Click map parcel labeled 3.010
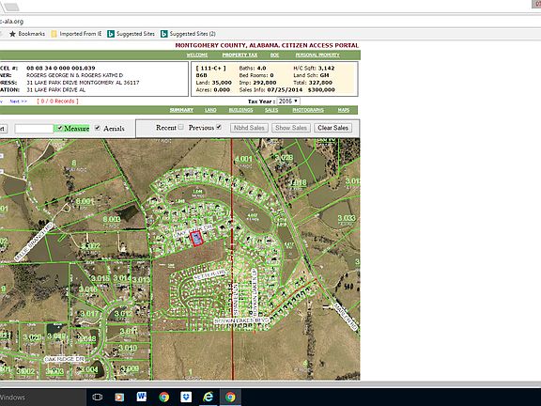This screenshot has width=541, height=406. pos(128,348)
